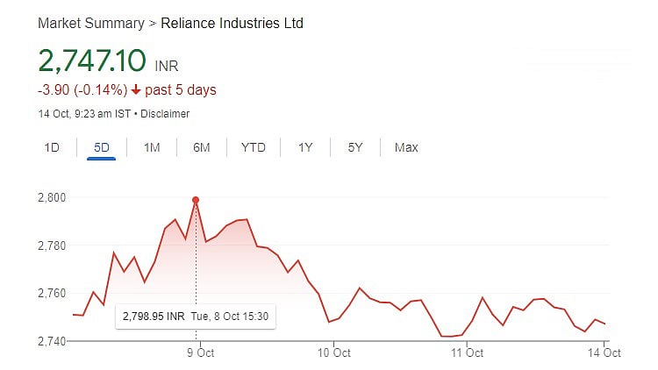This screenshot has width=658, height=370.
Task: Switch chart to 6M range
Action: point(201,147)
